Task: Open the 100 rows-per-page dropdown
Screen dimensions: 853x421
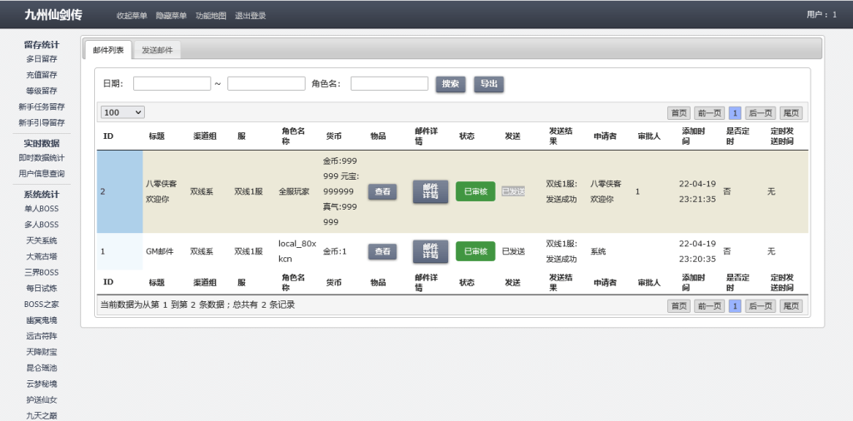Action: coord(122,112)
